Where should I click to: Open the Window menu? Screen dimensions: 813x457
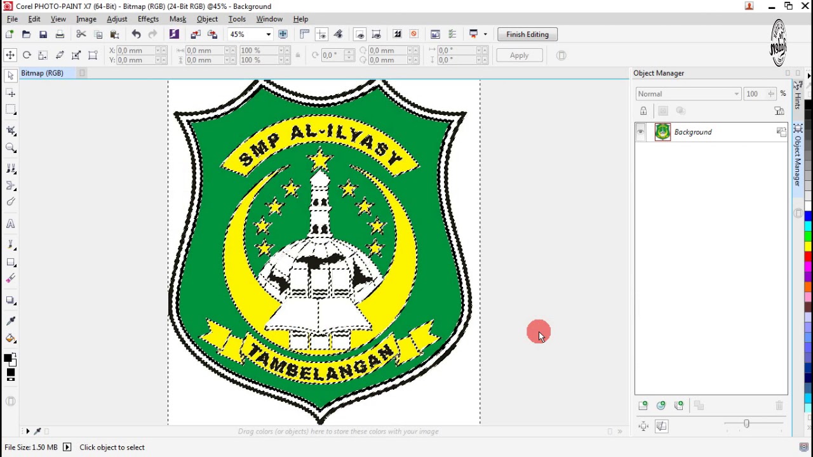tap(269, 19)
